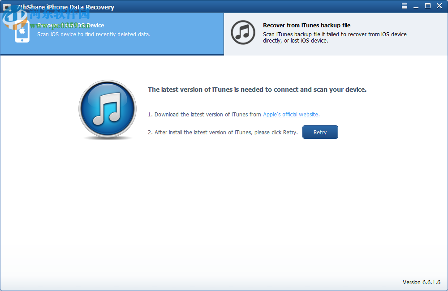
Task: Click the music note icon on the backup tab
Action: pos(243,32)
